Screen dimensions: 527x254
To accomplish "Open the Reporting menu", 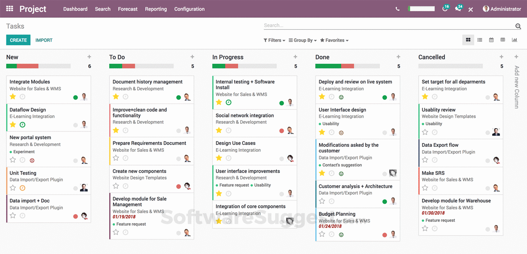I will tap(156, 9).
